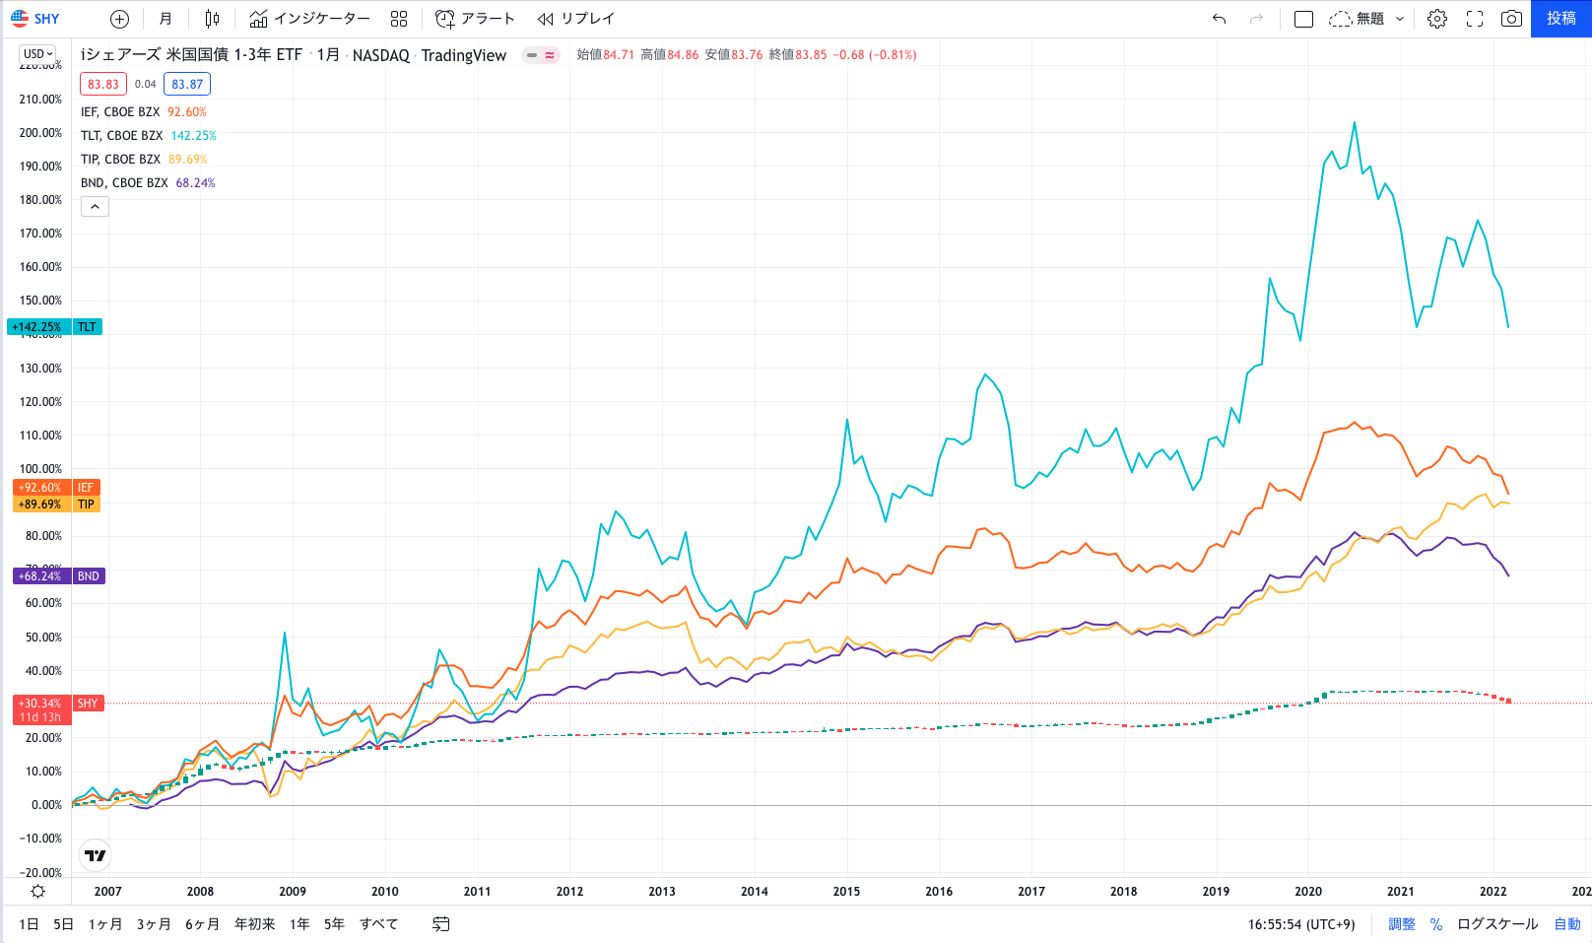
Task: Set range to 年初来
Action: tap(254, 924)
